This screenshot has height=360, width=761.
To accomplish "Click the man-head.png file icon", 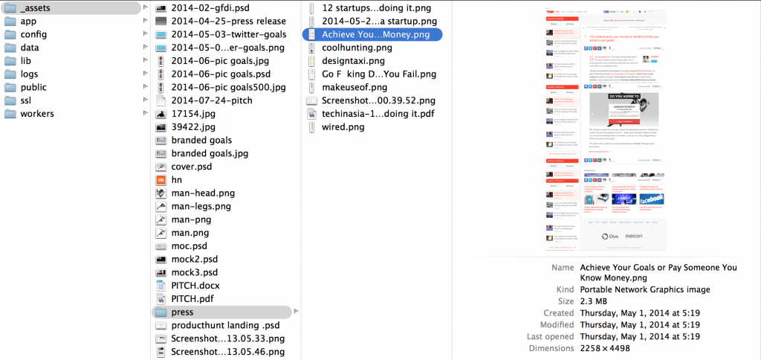I will coord(161,193).
